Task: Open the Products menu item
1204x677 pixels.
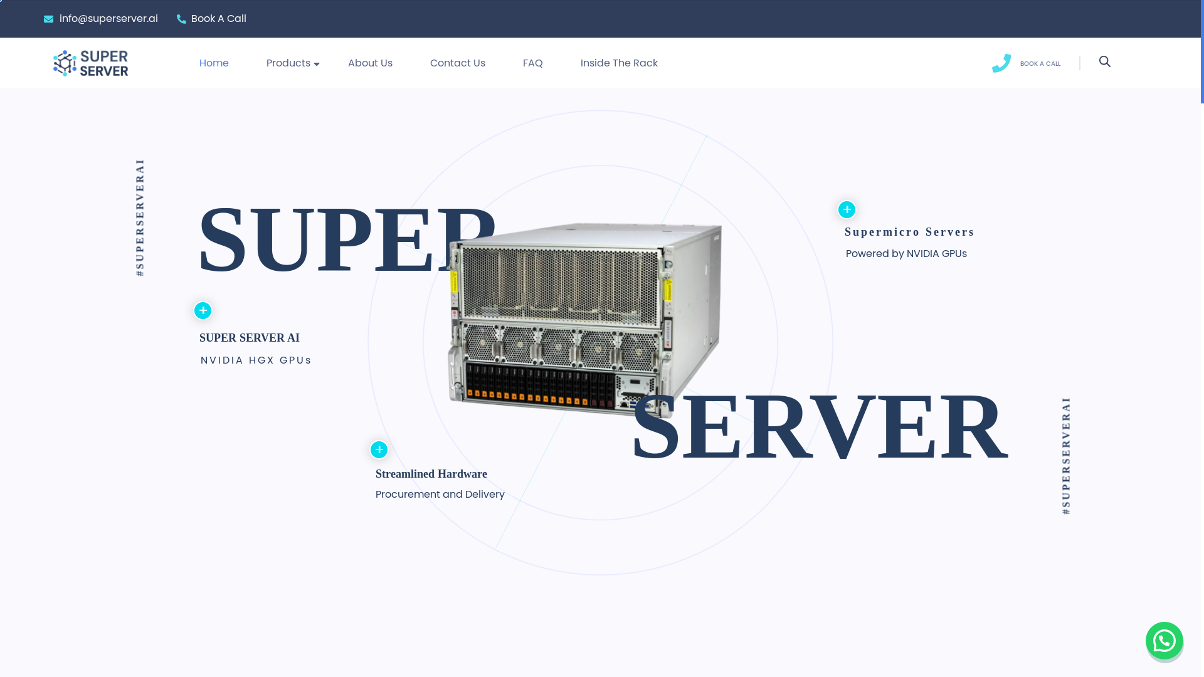Action: [x=288, y=63]
